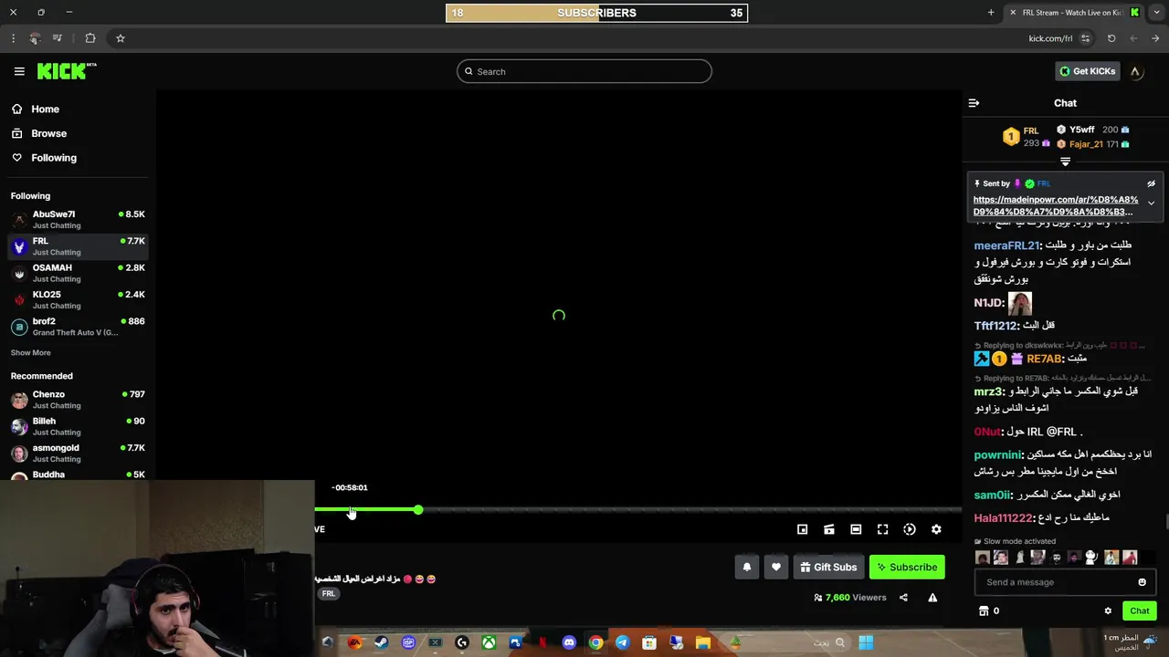Screen dimensions: 1169x657
Task: Open Netflix from taskbar
Action: (542, 642)
